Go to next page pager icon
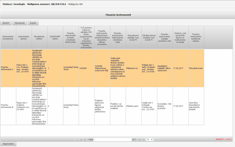This screenshot has width=235, height=147. (x=140, y=139)
